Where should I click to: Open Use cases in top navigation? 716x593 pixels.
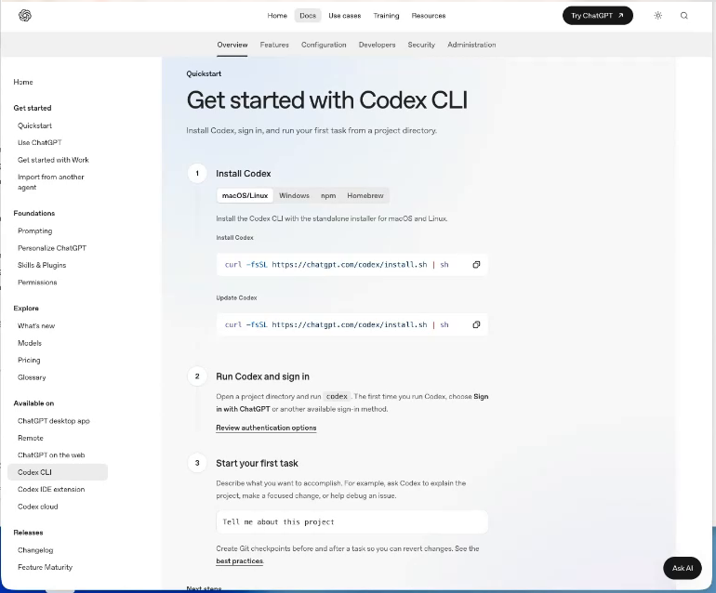pos(345,16)
